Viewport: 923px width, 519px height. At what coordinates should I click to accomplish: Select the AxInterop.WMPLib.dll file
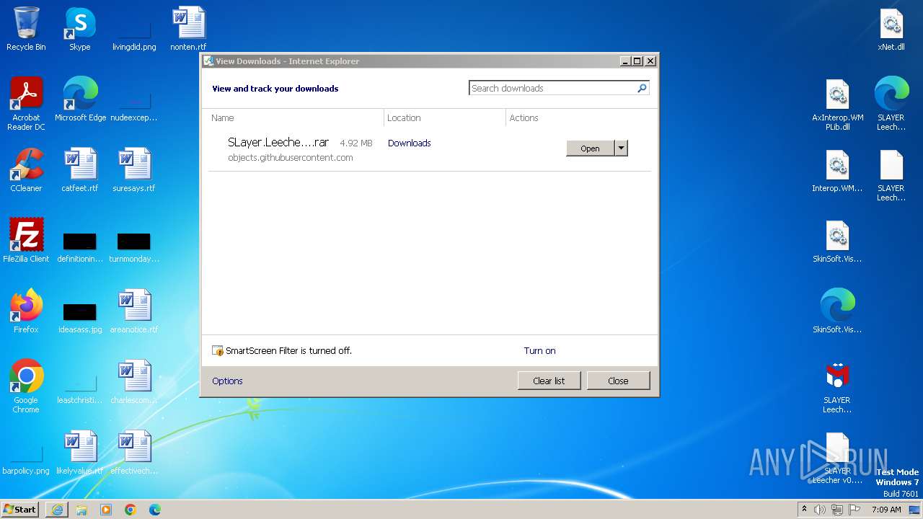837,104
